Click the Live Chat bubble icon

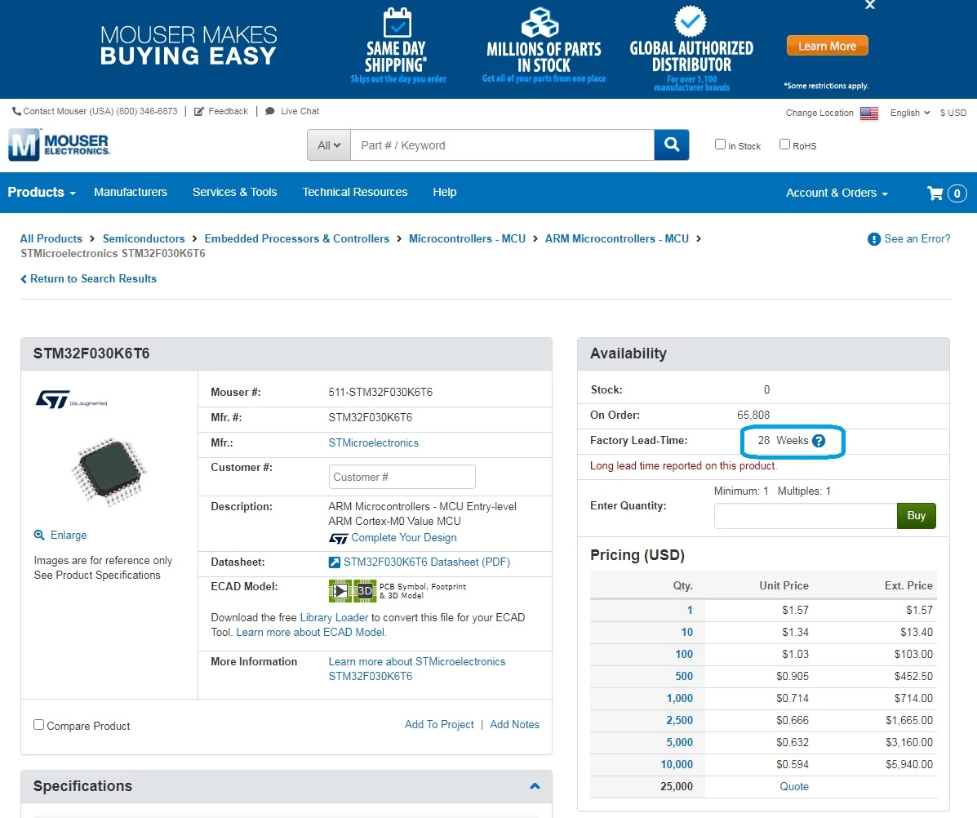click(270, 112)
